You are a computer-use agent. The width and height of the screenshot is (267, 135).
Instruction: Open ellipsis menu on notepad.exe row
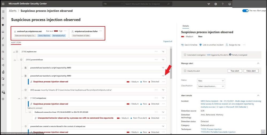[156, 98]
